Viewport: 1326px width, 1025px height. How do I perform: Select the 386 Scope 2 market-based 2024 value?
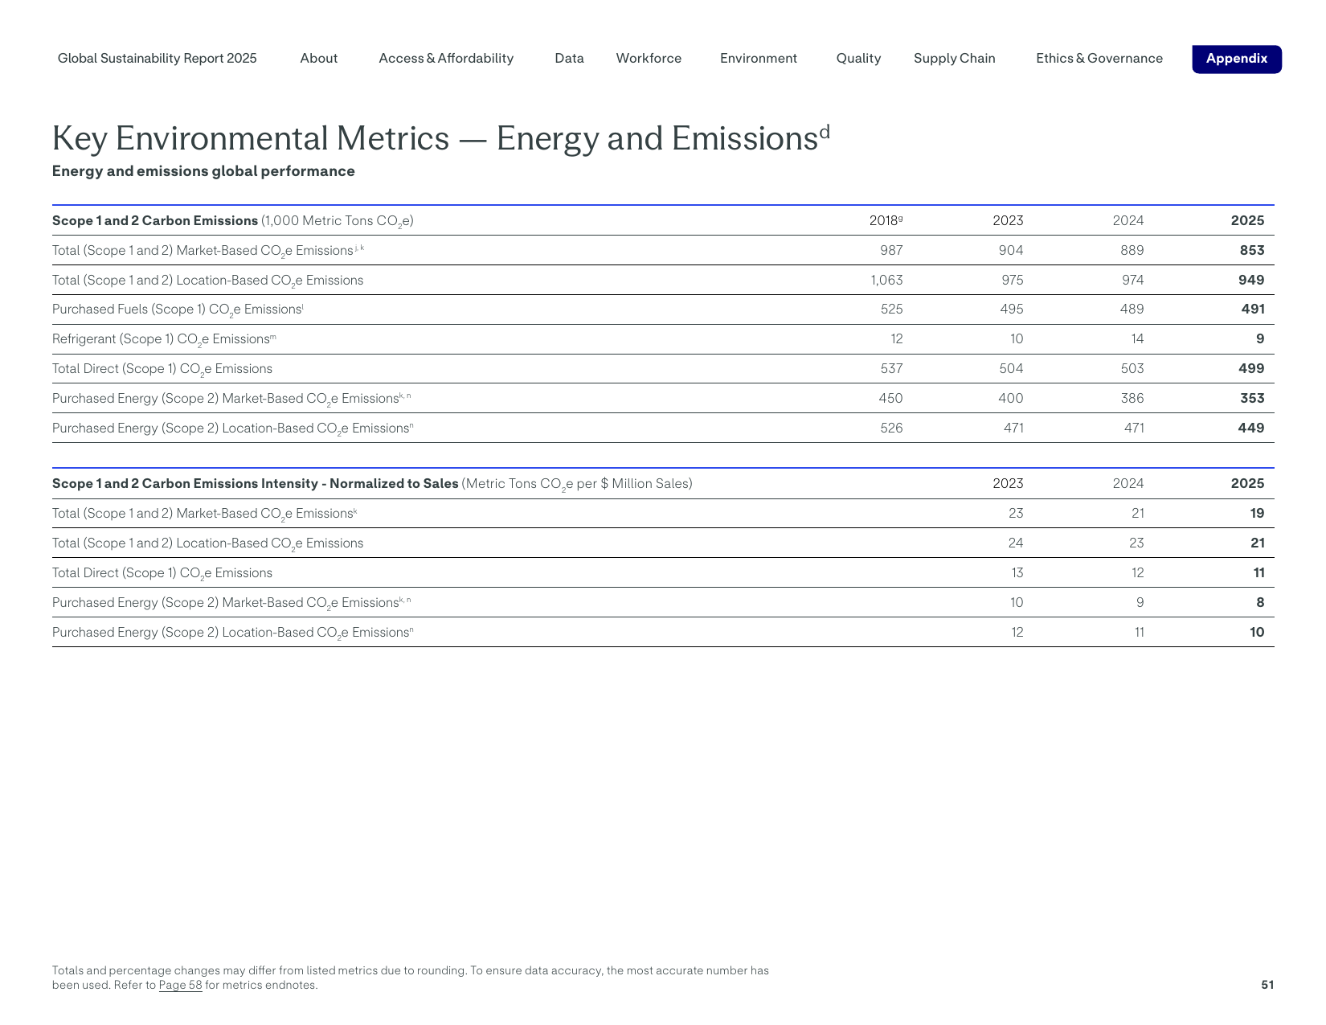tap(1132, 399)
